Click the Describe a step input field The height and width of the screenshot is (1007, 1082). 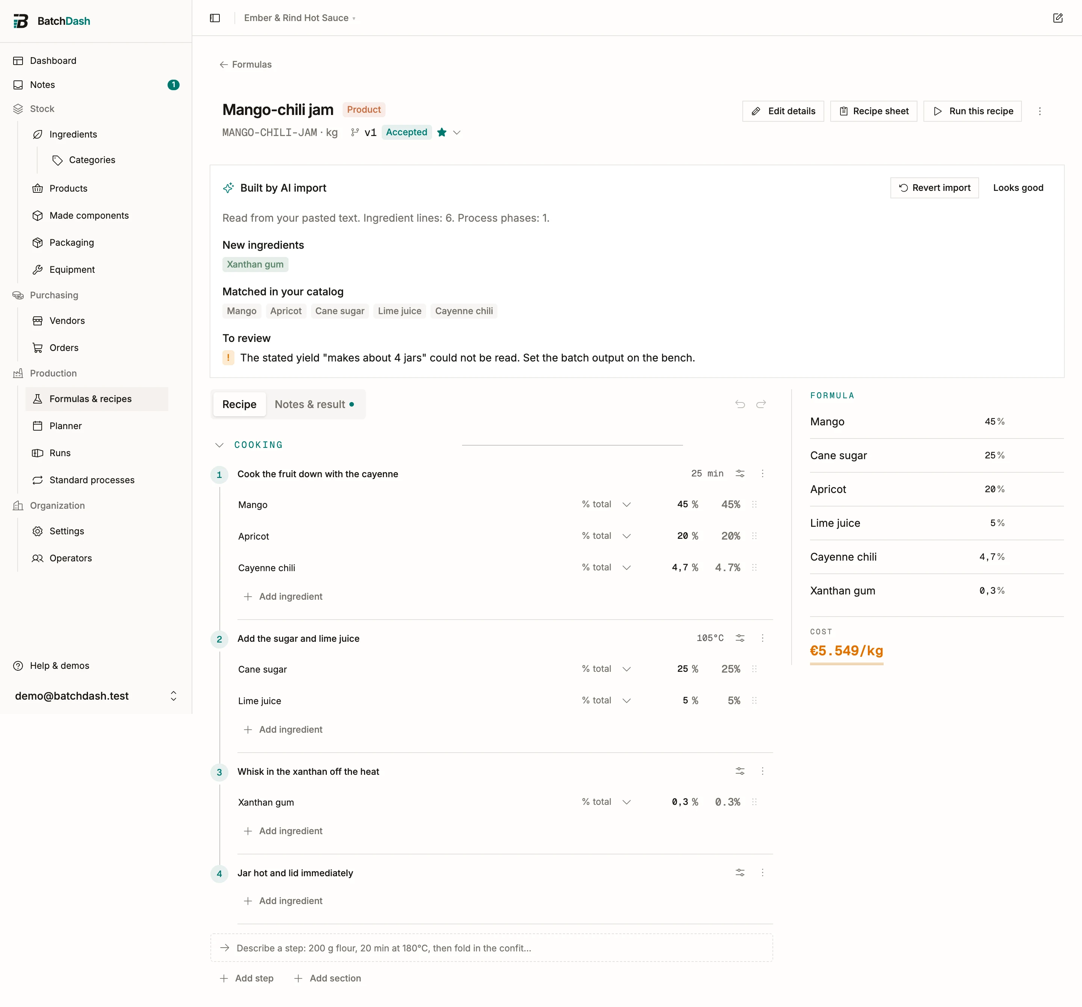[x=491, y=948]
